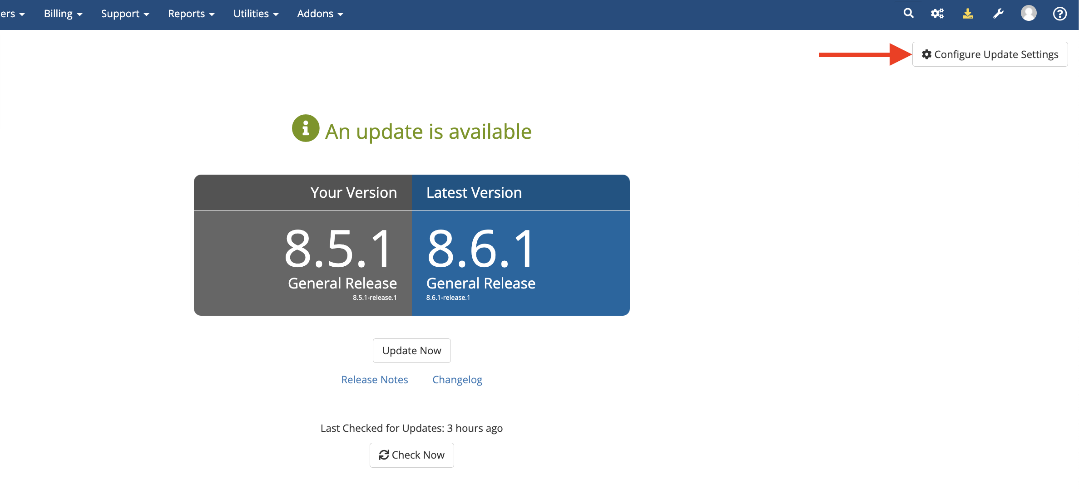Open the partially visible 'ers' menu
This screenshot has width=1079, height=489.
click(12, 14)
